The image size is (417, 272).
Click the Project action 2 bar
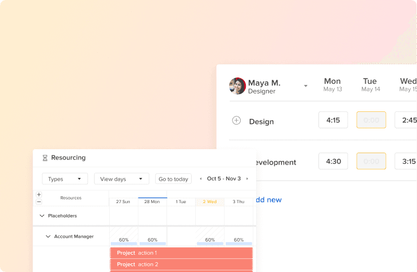[182, 265]
